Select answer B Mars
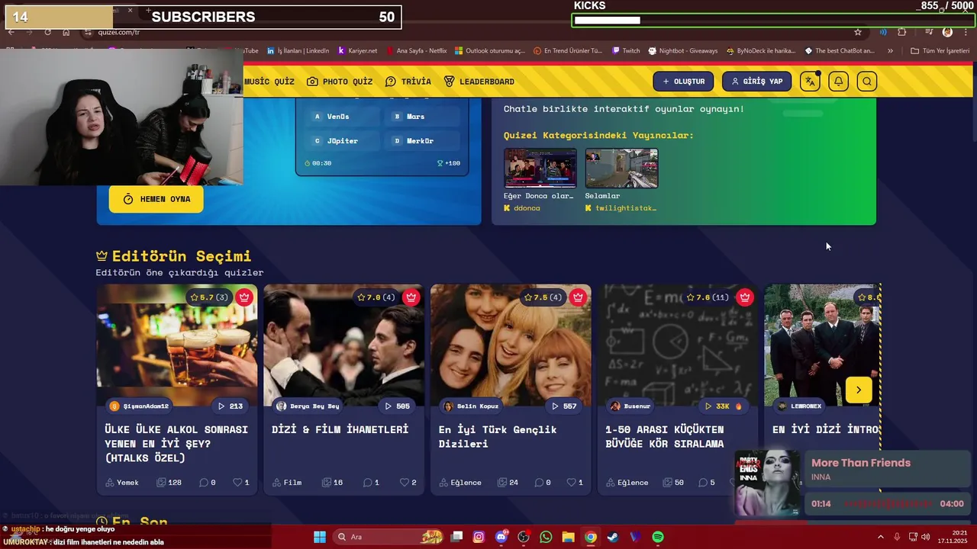Screen dimensions: 977x549 (x=423, y=117)
